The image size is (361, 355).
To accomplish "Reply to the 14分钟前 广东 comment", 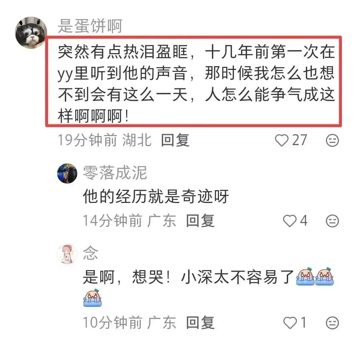I will pos(200,221).
